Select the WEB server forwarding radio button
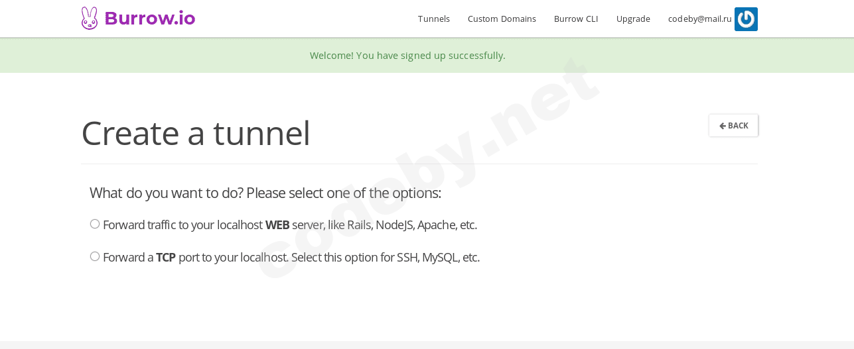The image size is (854, 349). (x=95, y=224)
